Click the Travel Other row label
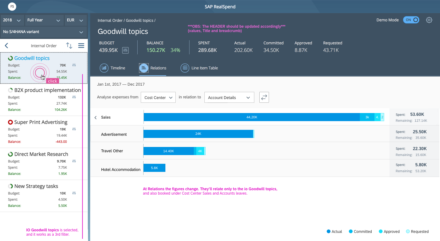 (112, 151)
